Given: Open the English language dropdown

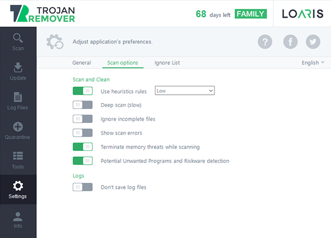Looking at the screenshot, I should coord(313,63).
